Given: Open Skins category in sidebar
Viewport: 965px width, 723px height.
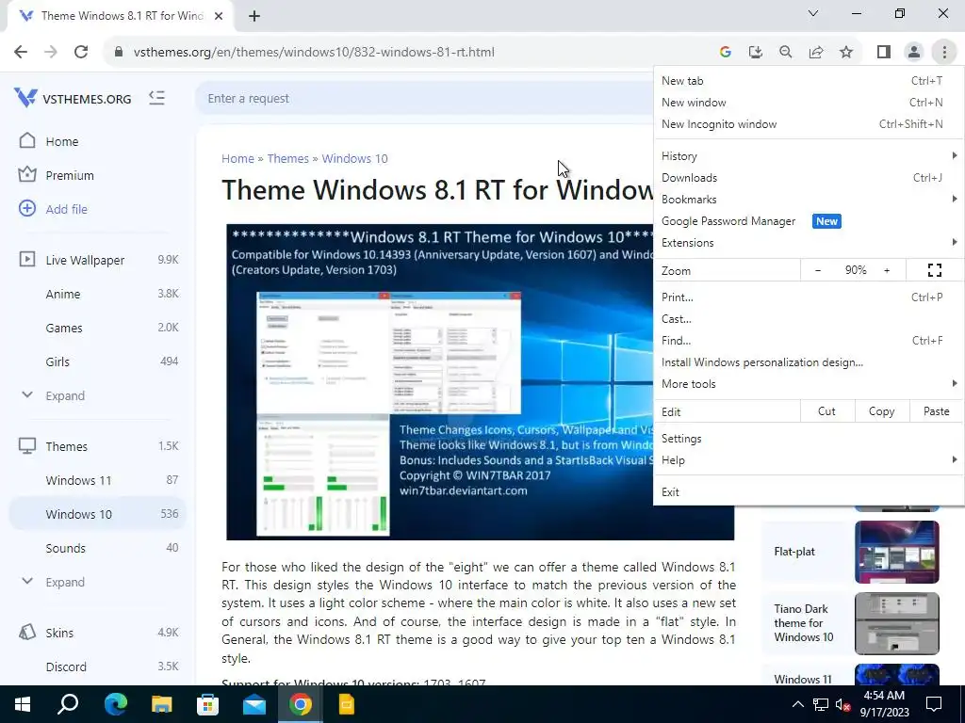Looking at the screenshot, I should (59, 633).
